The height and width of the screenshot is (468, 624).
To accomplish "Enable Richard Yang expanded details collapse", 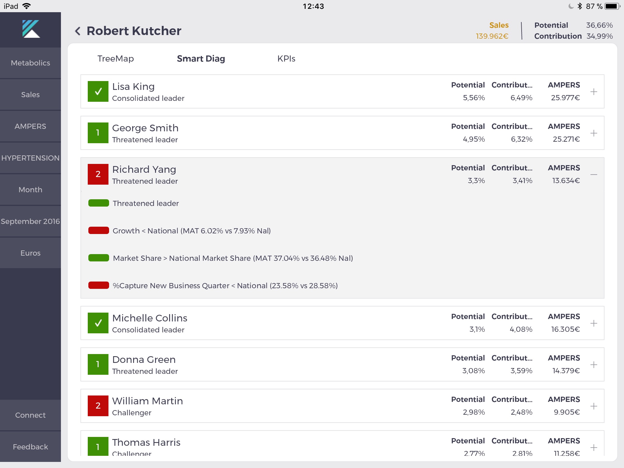I will tap(594, 175).
